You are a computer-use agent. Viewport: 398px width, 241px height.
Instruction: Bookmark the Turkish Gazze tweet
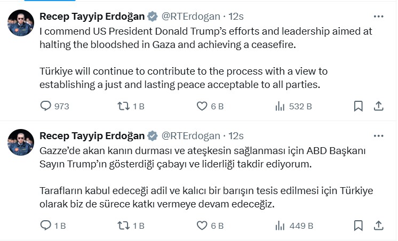(x=358, y=226)
